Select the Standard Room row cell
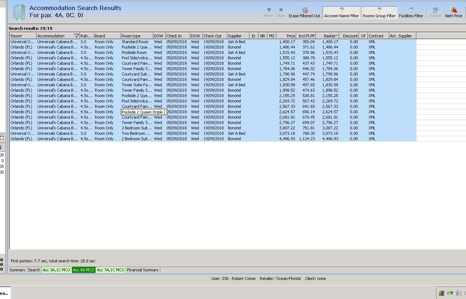Screen dimensions: 466x299 tap(137, 42)
